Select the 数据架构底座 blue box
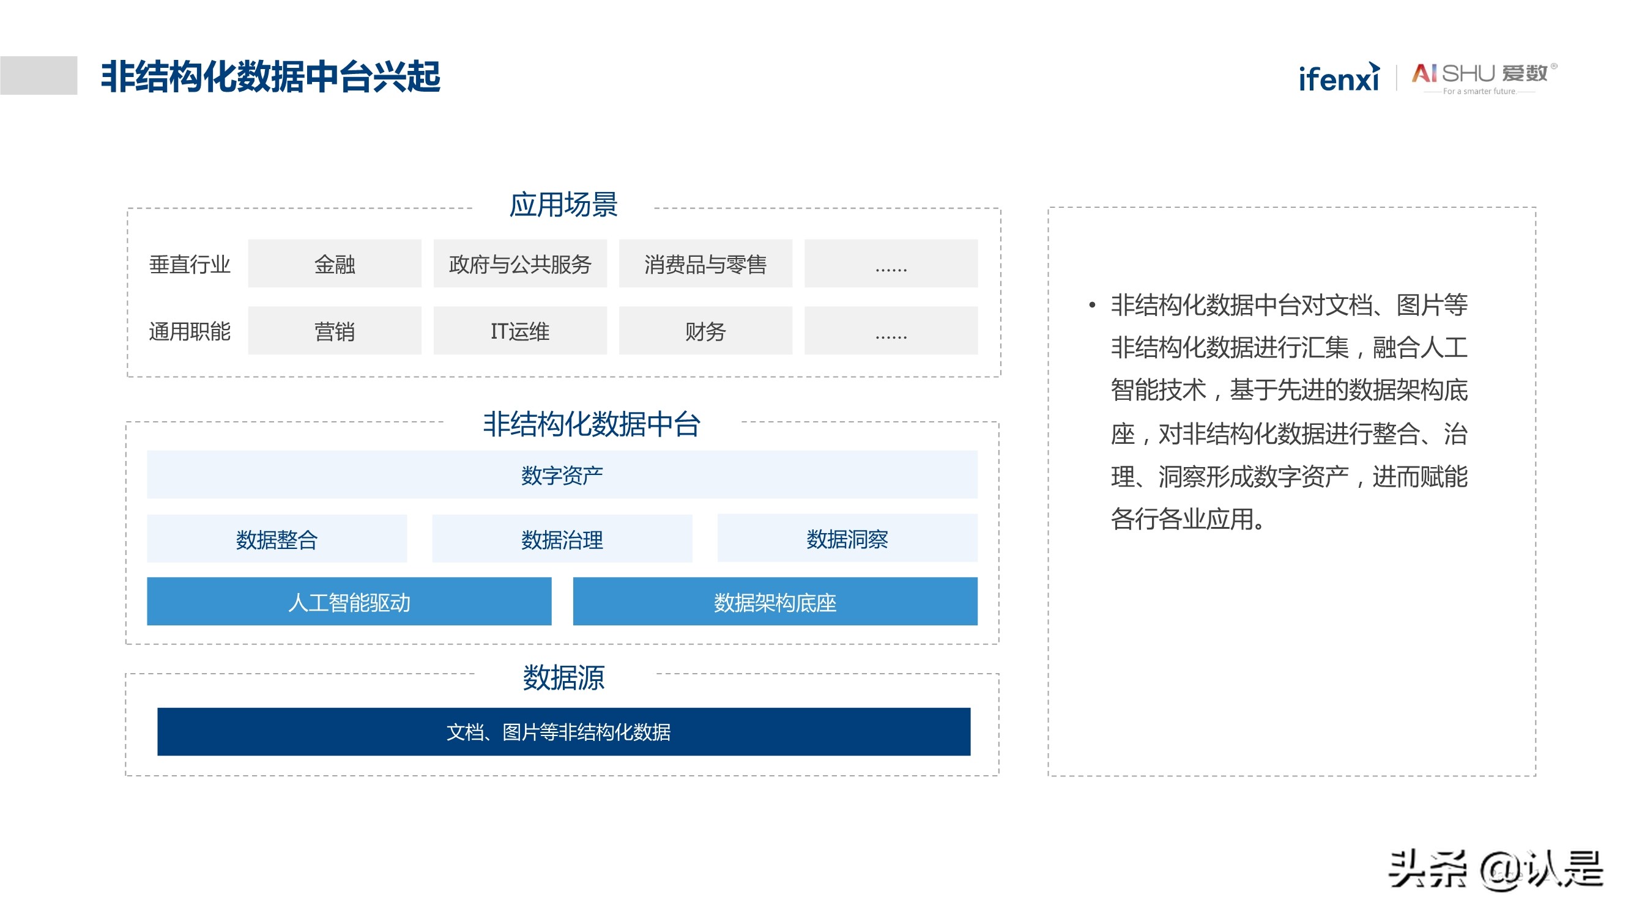 point(775,602)
